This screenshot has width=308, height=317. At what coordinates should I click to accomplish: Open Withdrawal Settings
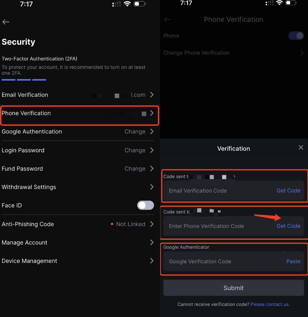(x=77, y=187)
